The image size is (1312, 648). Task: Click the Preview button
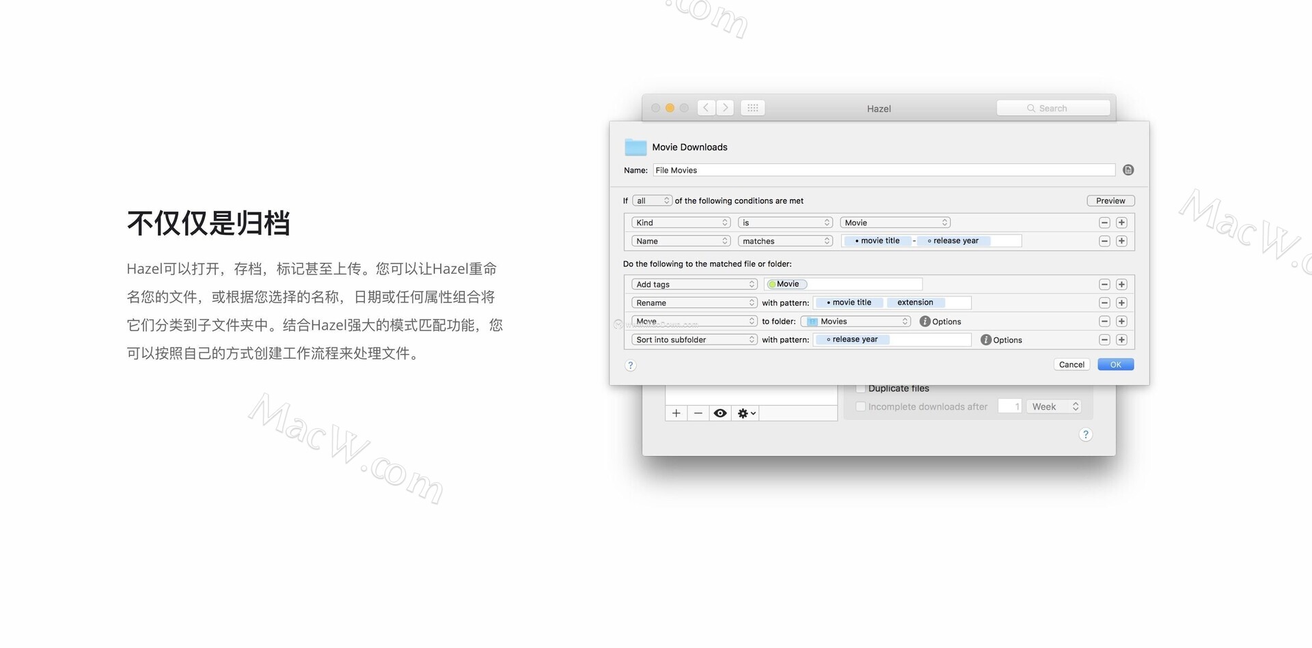pos(1110,201)
